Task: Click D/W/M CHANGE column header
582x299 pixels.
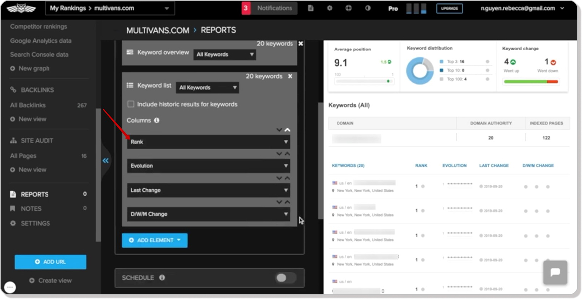Action: (x=538, y=166)
